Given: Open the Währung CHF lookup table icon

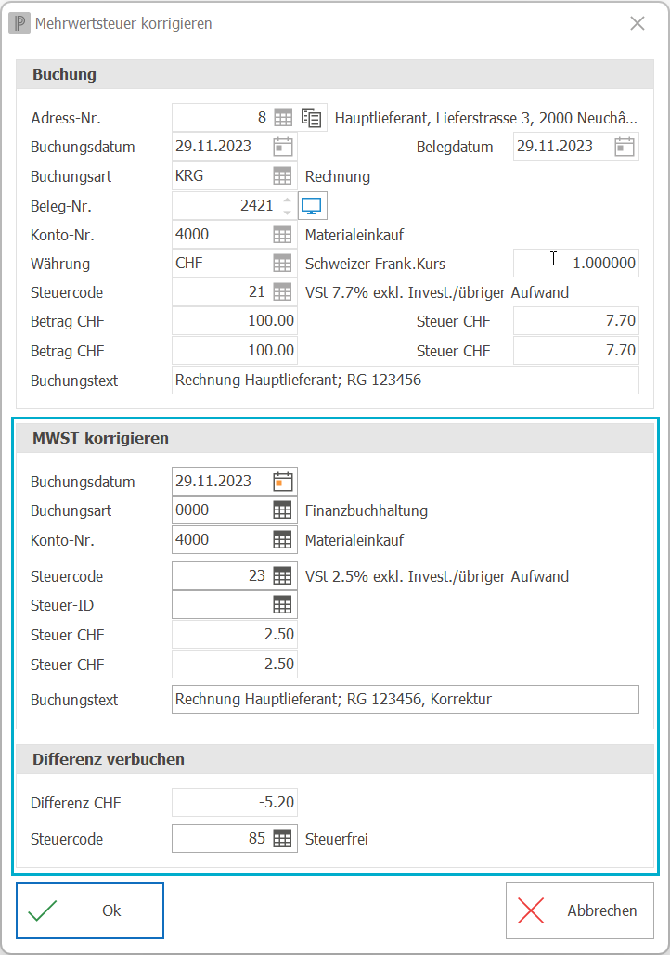Looking at the screenshot, I should 283,264.
